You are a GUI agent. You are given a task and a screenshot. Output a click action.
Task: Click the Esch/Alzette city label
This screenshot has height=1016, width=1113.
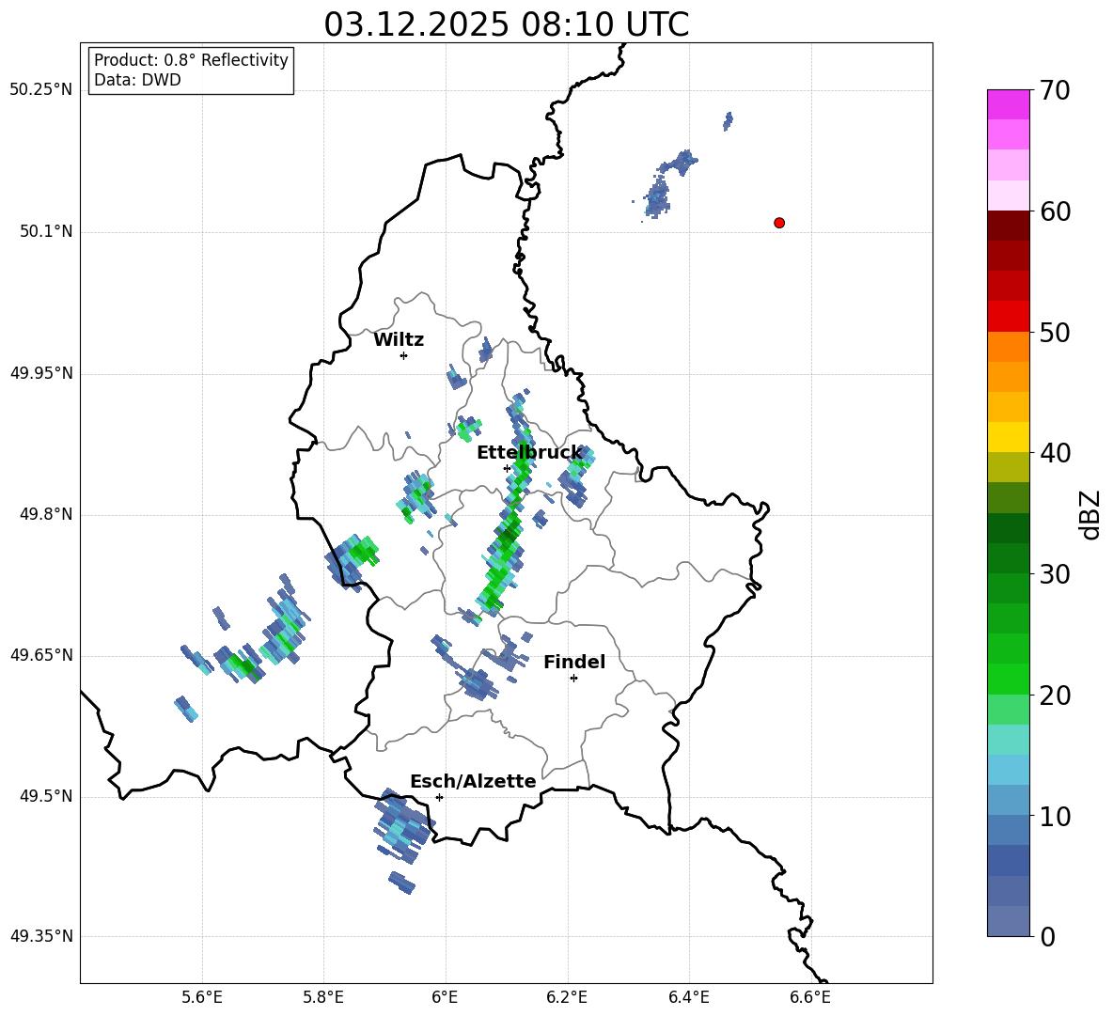coord(473,781)
